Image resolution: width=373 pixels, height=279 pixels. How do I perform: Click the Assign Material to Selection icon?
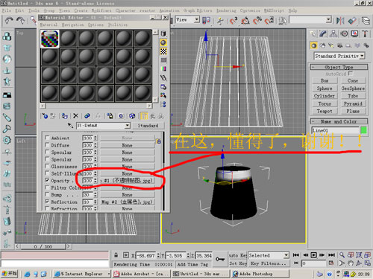point(64,116)
